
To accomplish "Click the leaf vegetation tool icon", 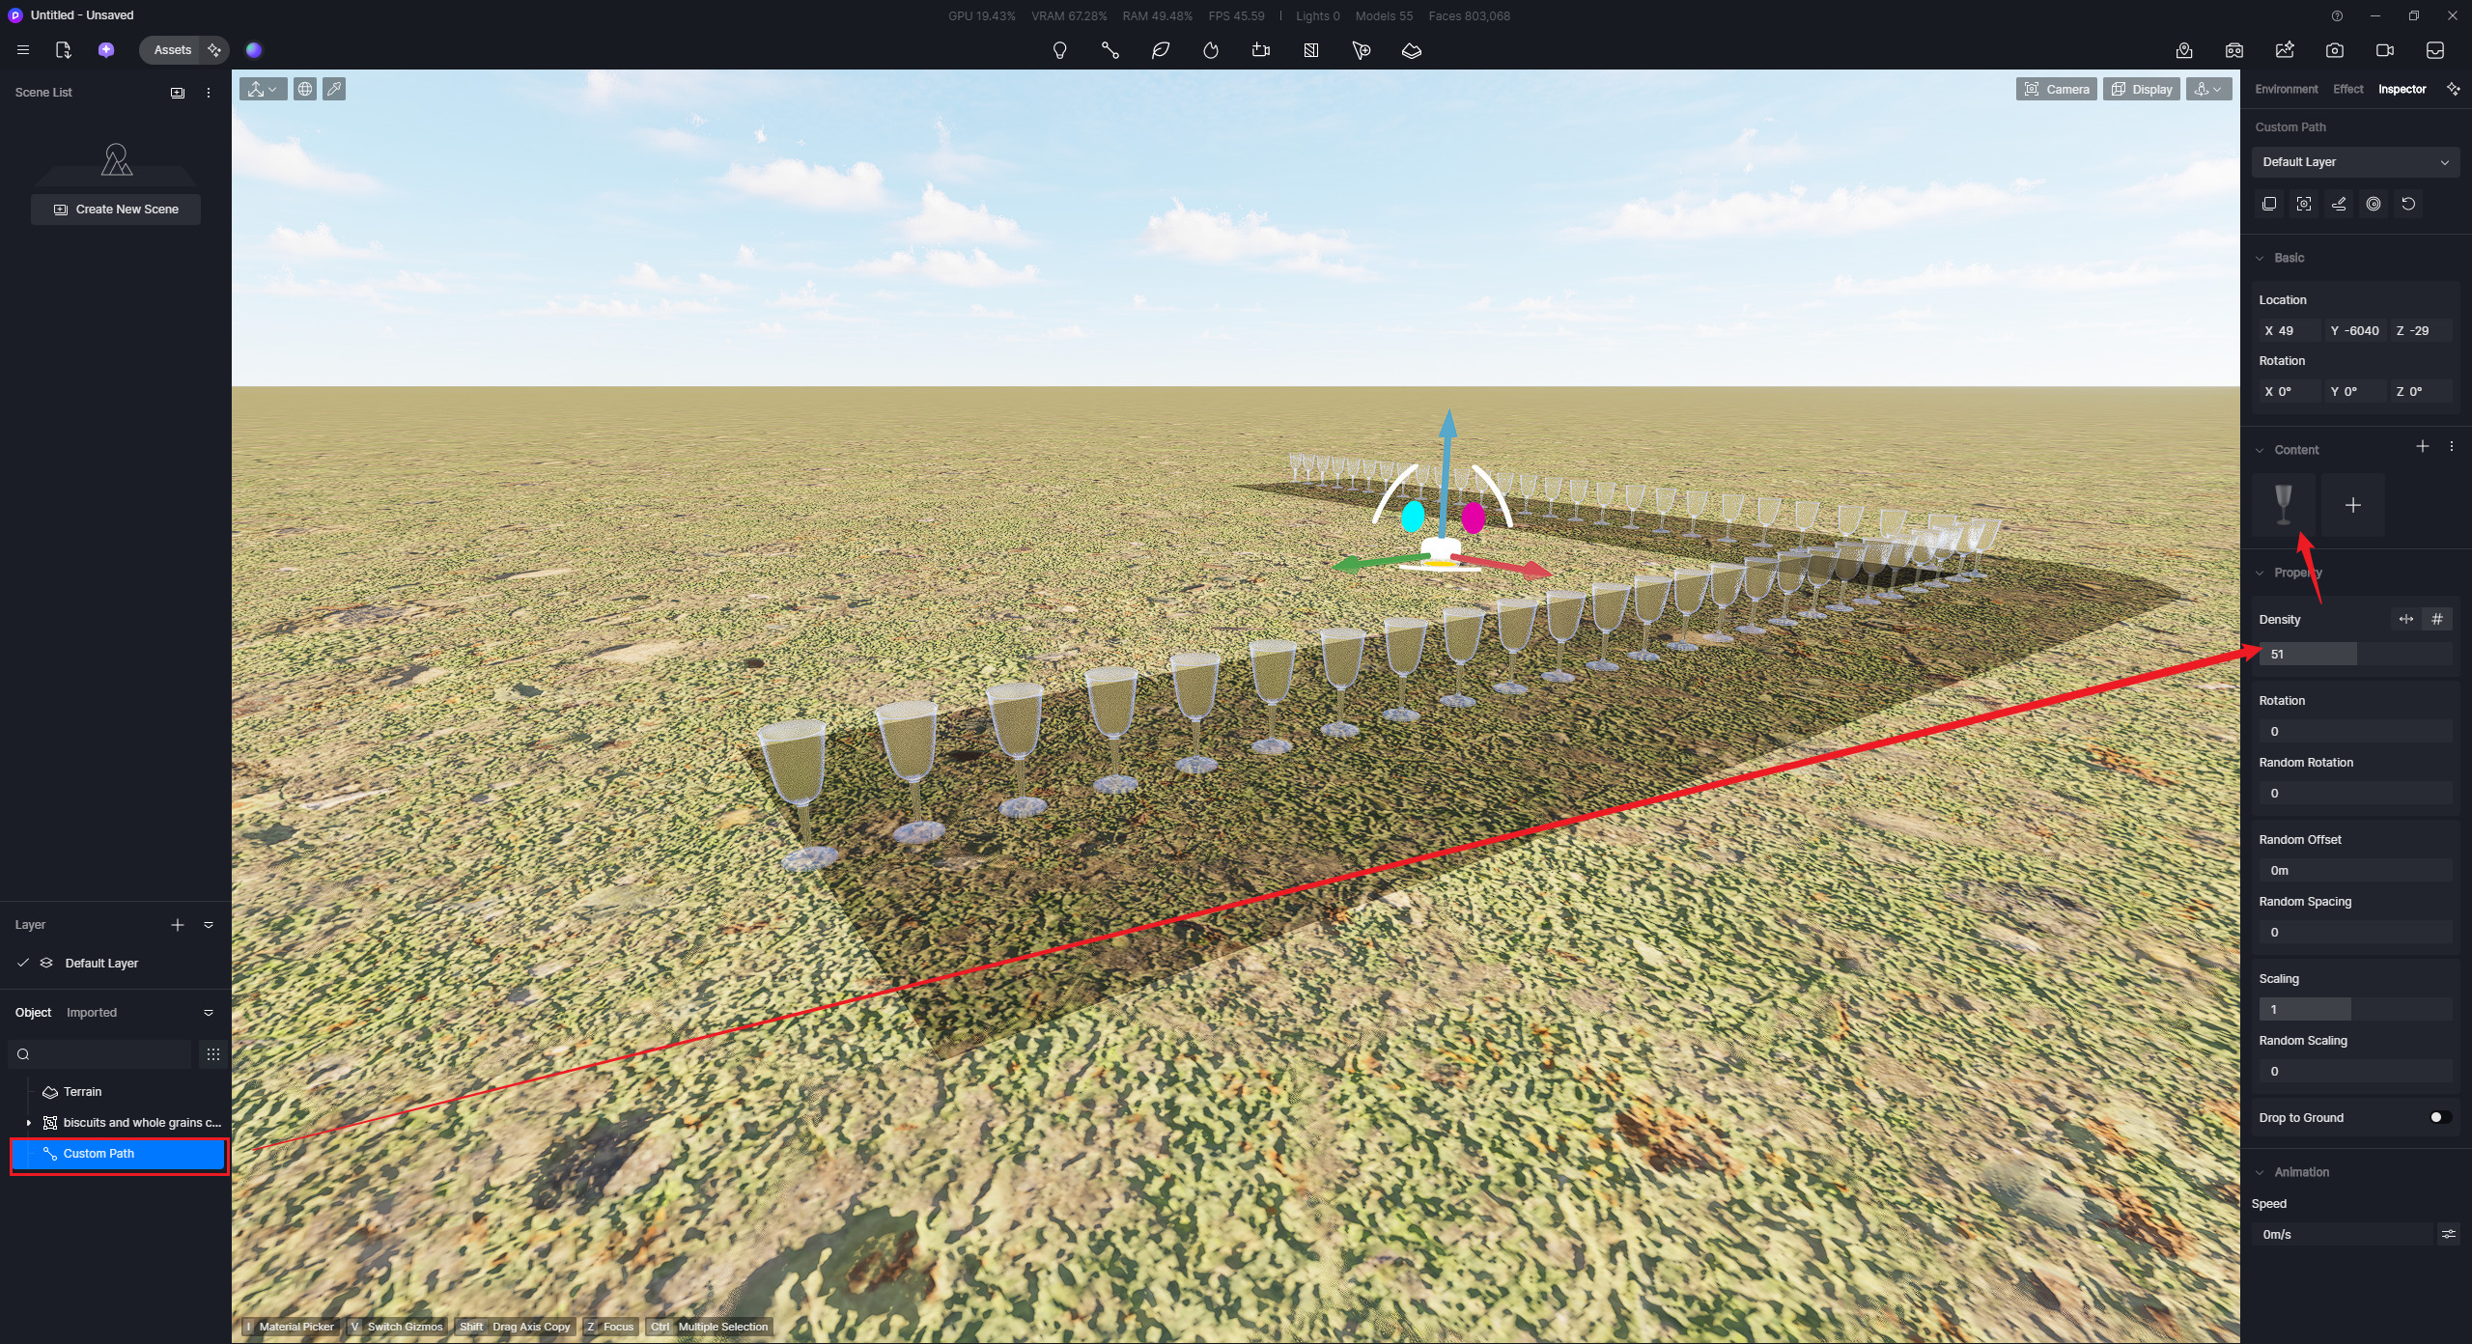I will point(1161,50).
